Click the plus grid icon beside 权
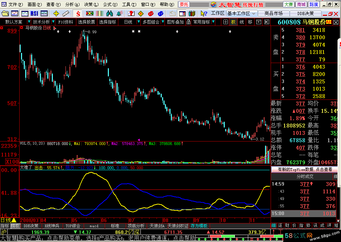Screen dimensions: 341x242 (x=225, y=22)
